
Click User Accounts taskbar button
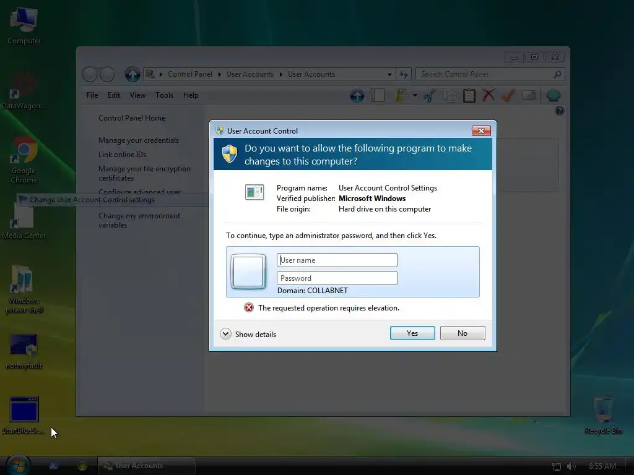pos(147,466)
